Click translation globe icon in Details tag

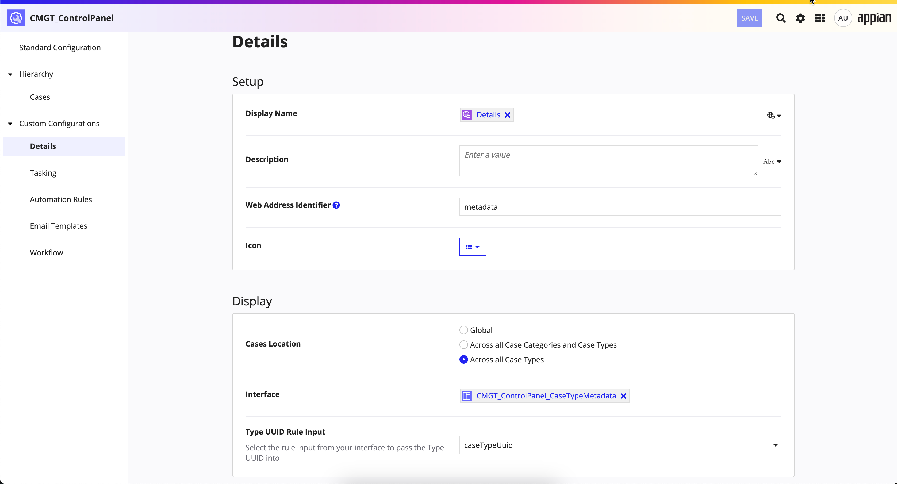click(x=467, y=114)
